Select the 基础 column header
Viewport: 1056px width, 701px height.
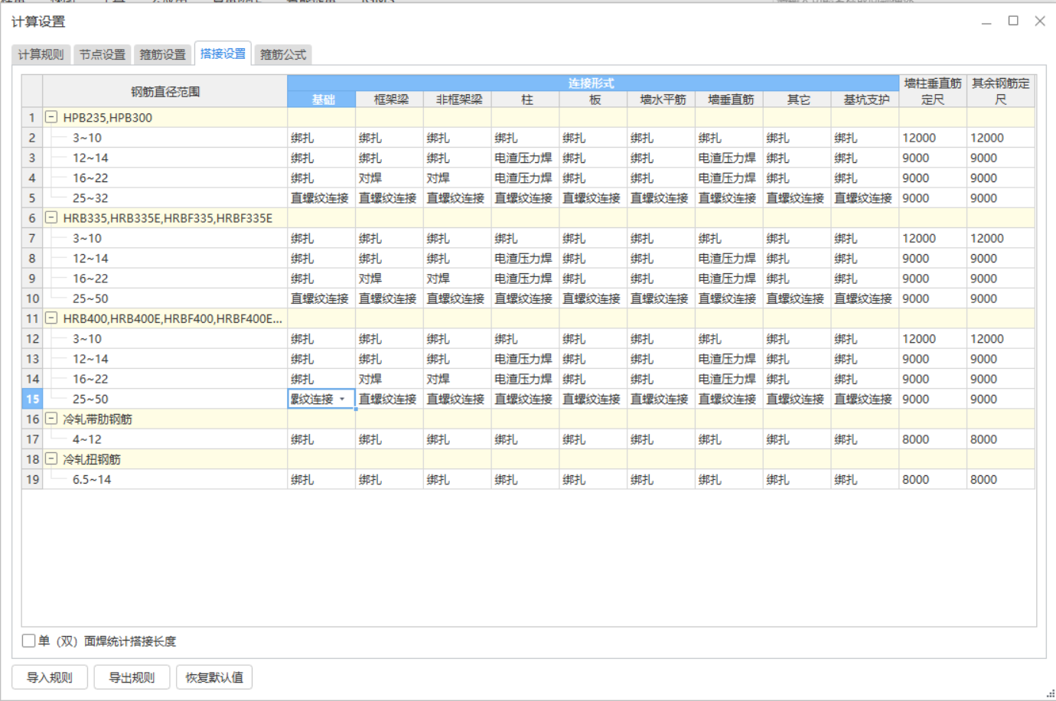(x=322, y=99)
